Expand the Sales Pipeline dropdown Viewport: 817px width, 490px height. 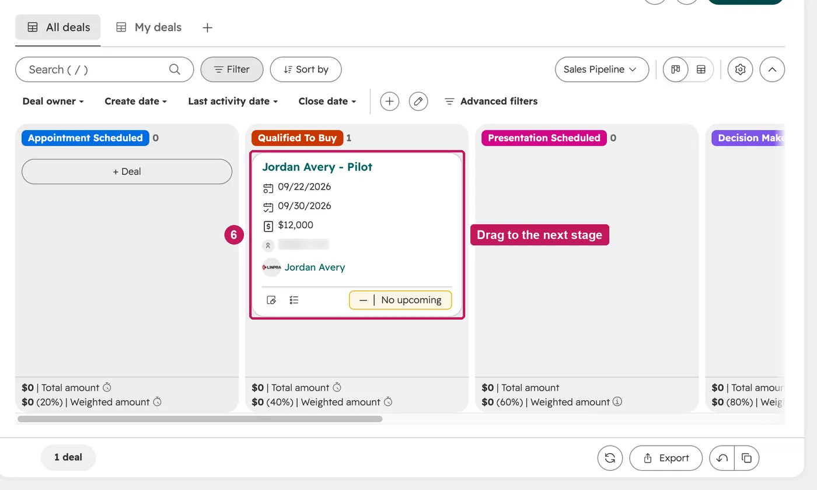[602, 69]
